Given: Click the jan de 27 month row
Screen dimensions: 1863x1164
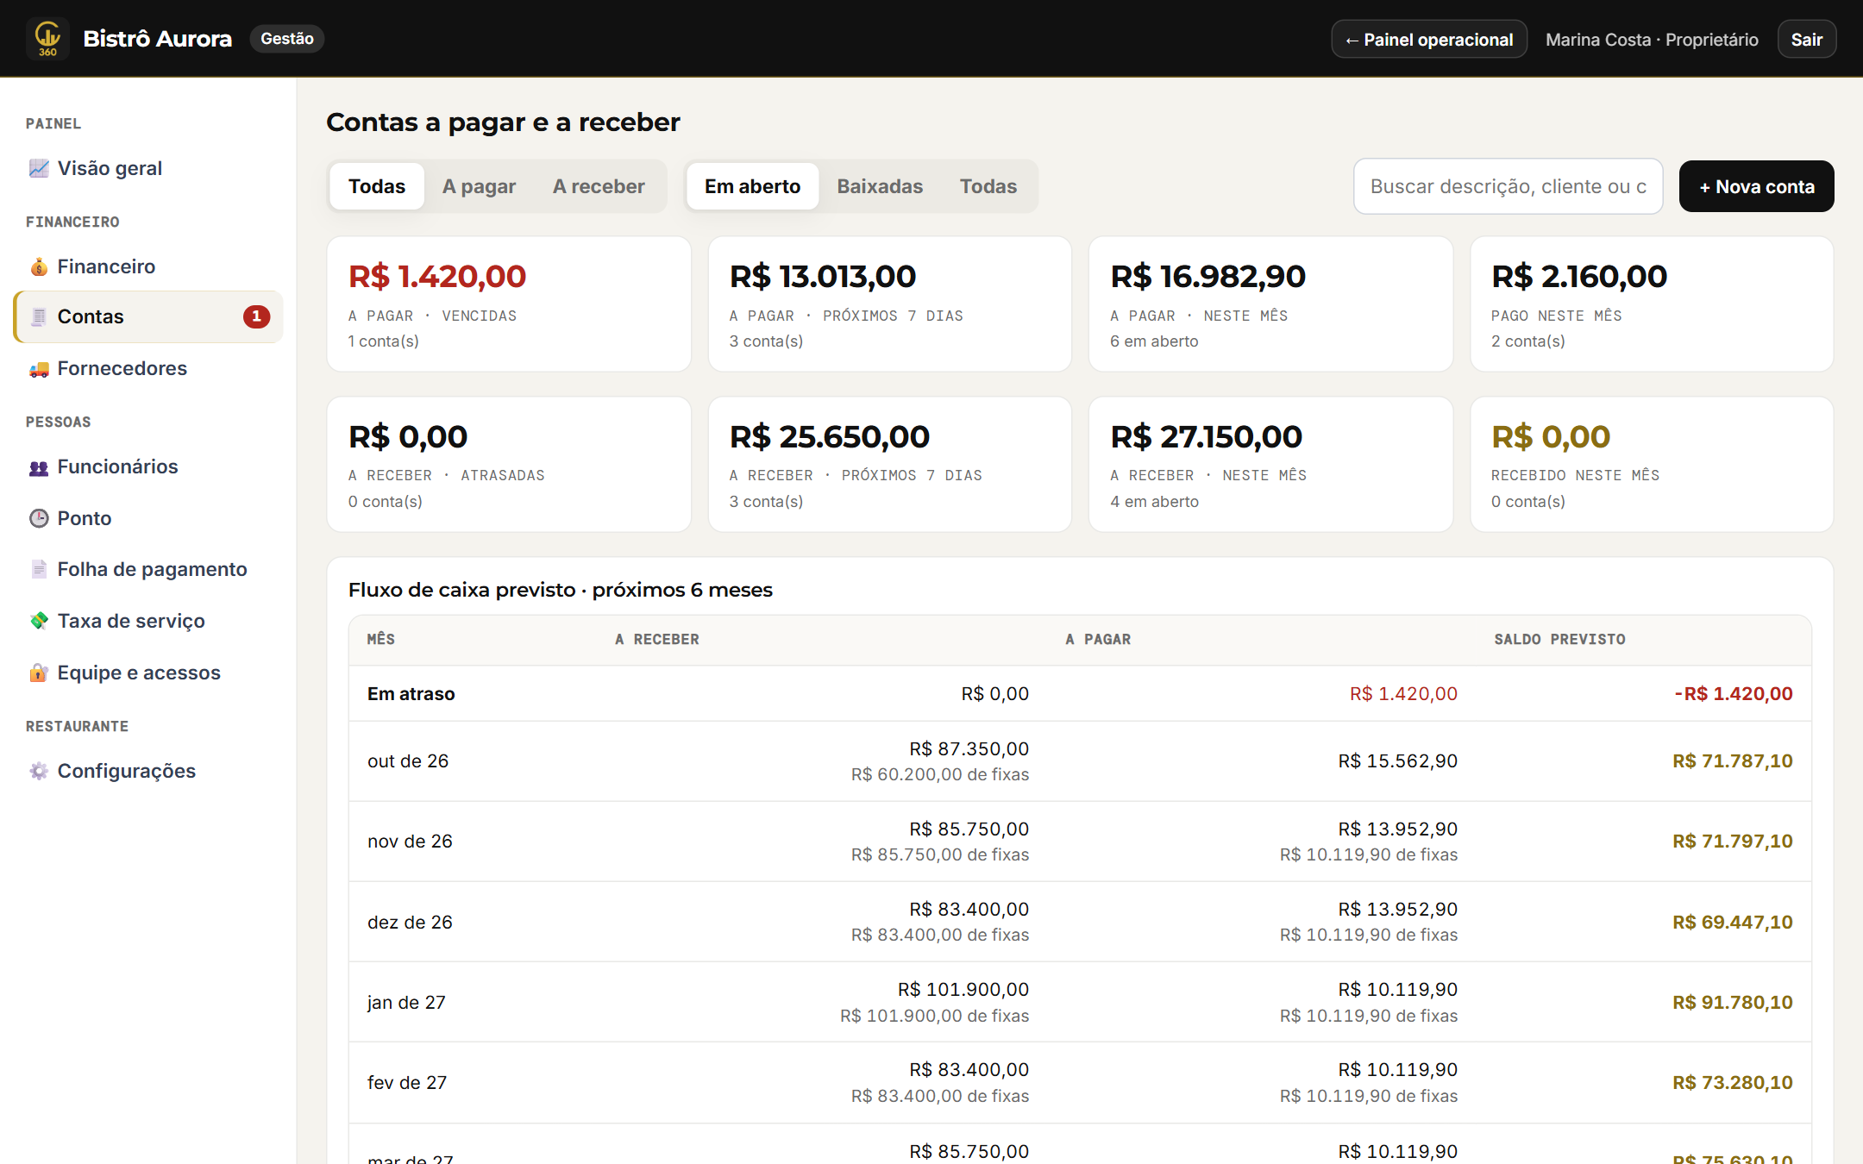Looking at the screenshot, I should tap(1080, 1002).
